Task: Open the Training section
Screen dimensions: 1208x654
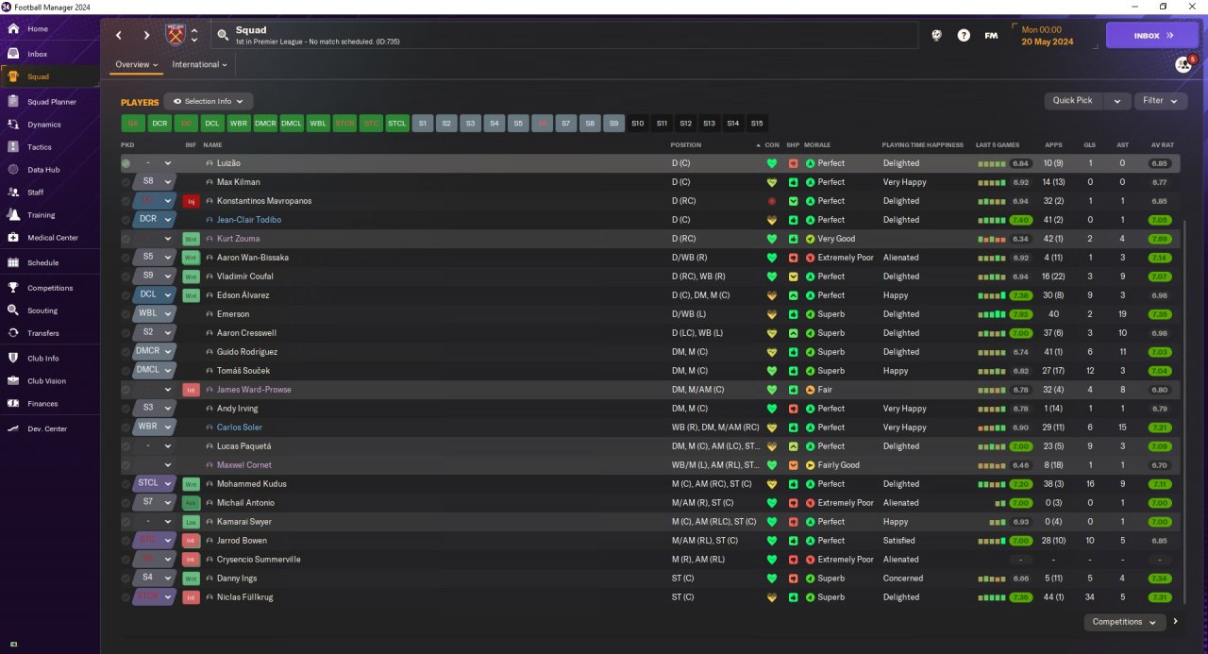Action: (41, 215)
